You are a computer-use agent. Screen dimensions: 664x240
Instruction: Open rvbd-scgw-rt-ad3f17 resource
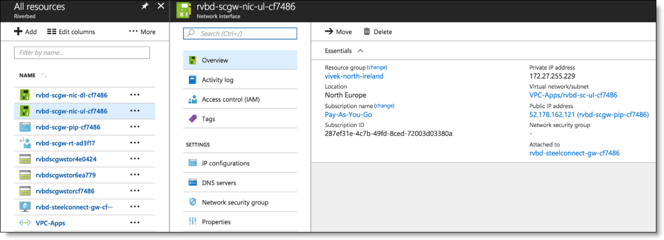66,143
